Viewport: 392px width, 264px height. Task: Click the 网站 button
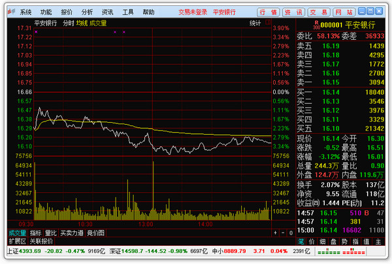click(344, 12)
